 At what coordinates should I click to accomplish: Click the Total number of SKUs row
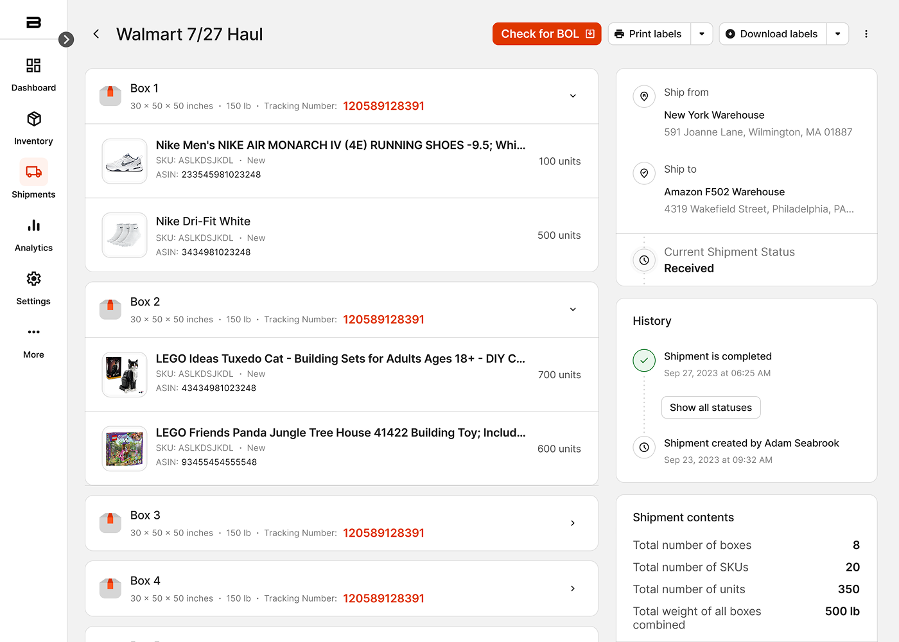click(x=746, y=567)
